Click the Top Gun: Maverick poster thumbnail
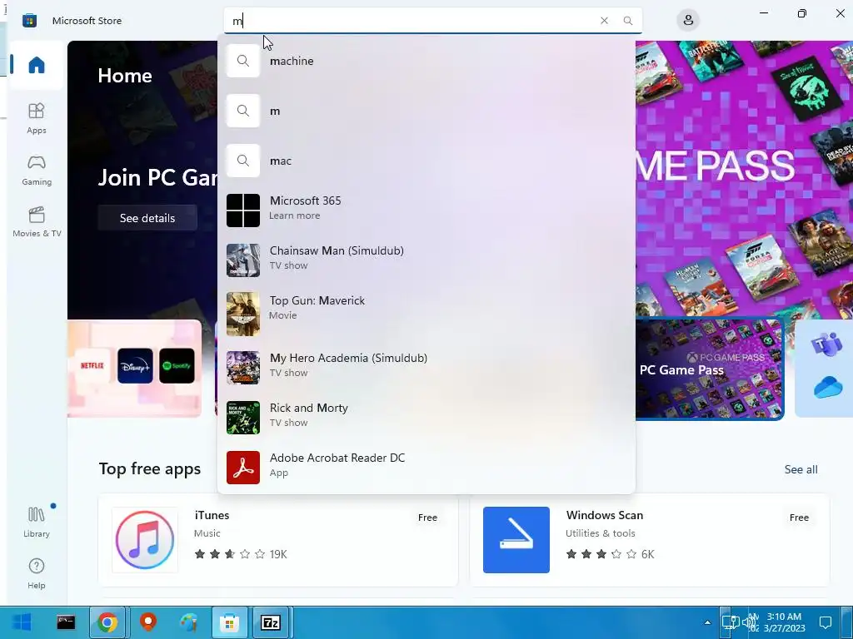This screenshot has width=853, height=639. point(243,314)
